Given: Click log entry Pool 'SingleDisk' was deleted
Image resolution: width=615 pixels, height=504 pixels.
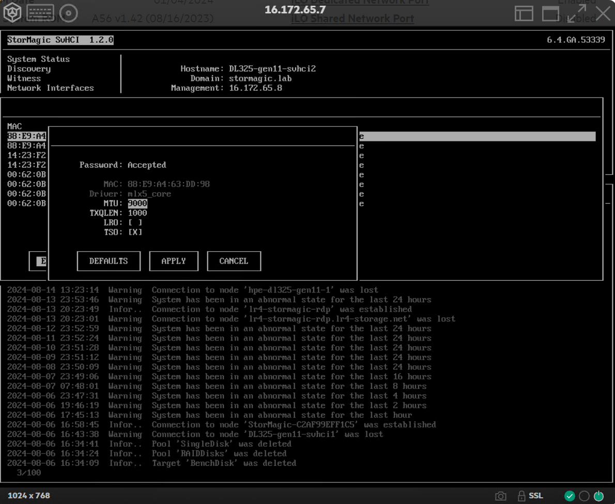Looking at the screenshot, I should (x=149, y=444).
